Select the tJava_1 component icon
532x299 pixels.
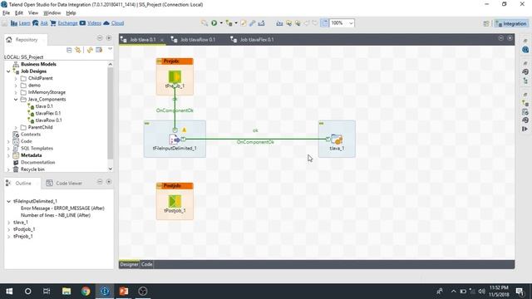tap(337, 139)
